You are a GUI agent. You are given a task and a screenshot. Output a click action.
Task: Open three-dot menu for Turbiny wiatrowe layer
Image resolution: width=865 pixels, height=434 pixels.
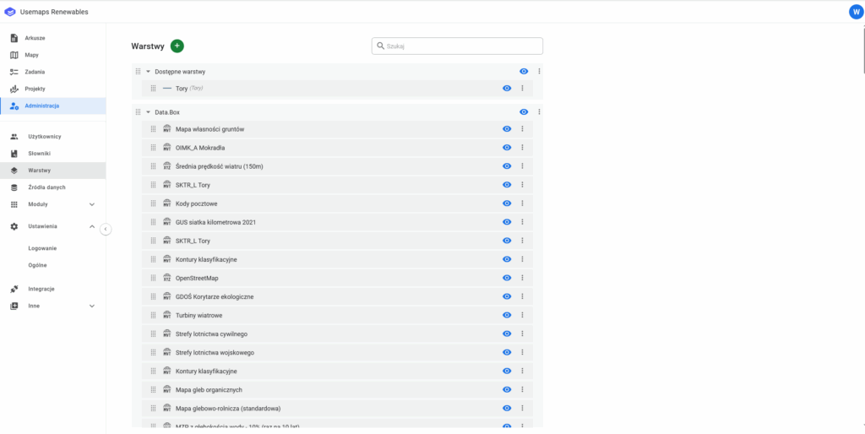[x=522, y=315]
